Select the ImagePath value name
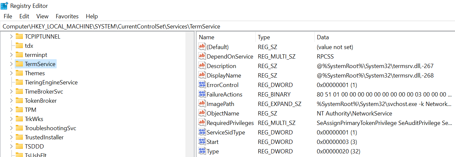The image size is (455, 157). pyautogui.click(x=221, y=104)
